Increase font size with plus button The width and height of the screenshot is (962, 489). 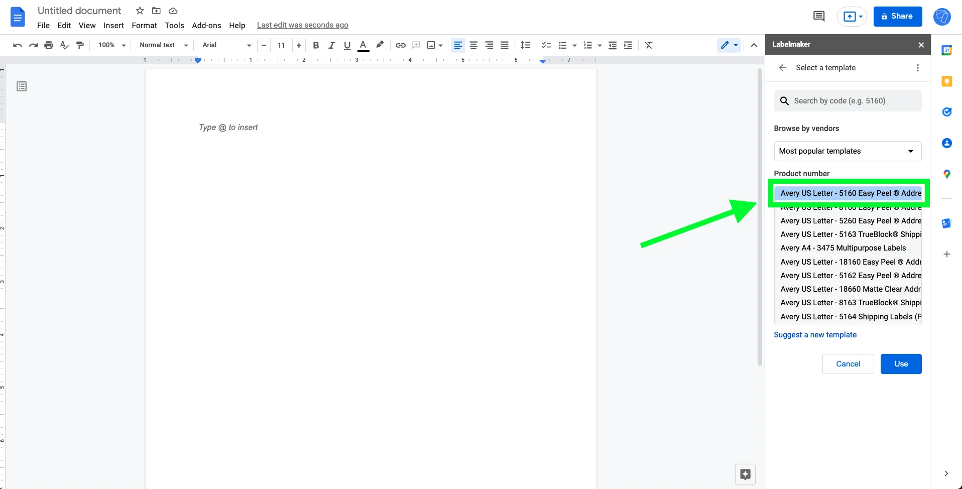click(299, 45)
